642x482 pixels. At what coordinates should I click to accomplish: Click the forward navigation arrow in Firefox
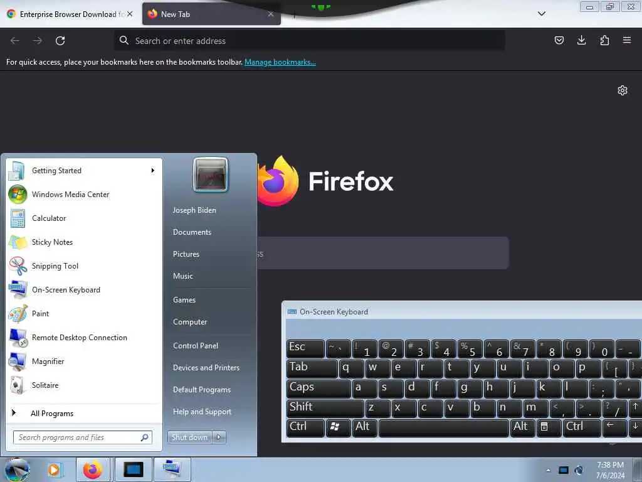(x=37, y=41)
